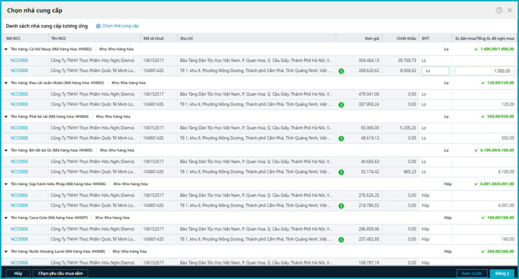Click the gear icon beside Chọn nhà cung cấp

[x=98, y=26]
